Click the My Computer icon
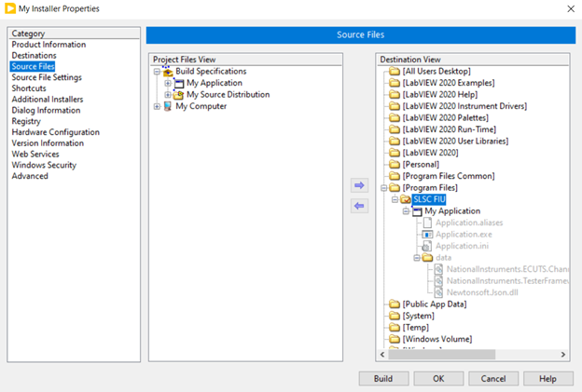582x392 pixels. (168, 106)
